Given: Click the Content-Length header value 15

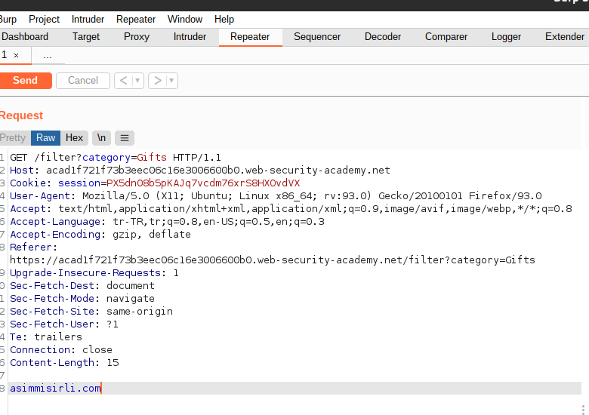Looking at the screenshot, I should (x=113, y=362).
